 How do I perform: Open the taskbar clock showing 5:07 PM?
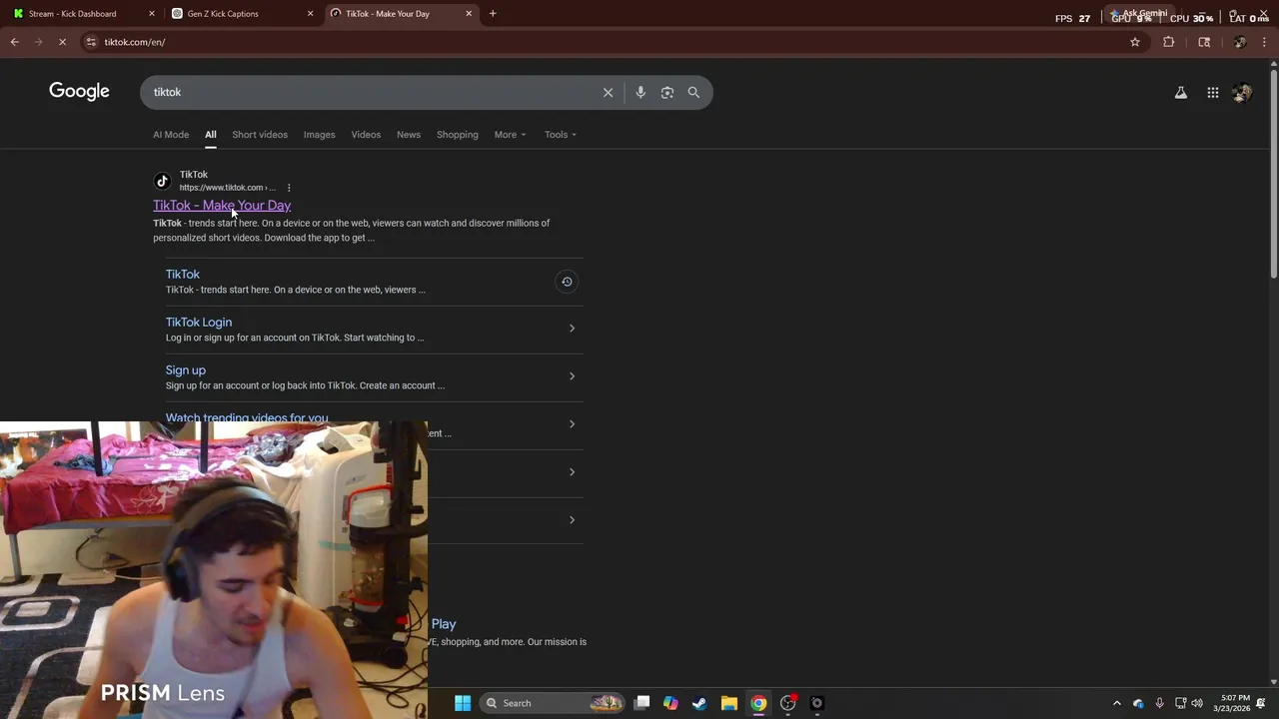tap(1231, 703)
